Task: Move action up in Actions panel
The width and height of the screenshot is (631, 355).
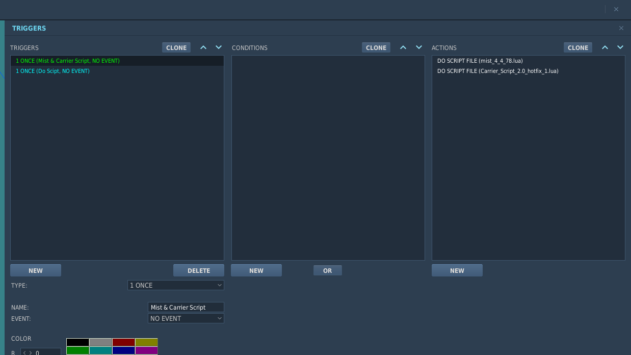Action: click(605, 47)
